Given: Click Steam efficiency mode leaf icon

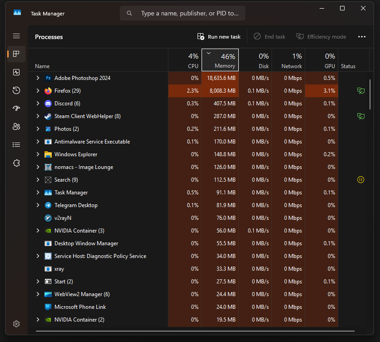Looking at the screenshot, I should tap(360, 116).
